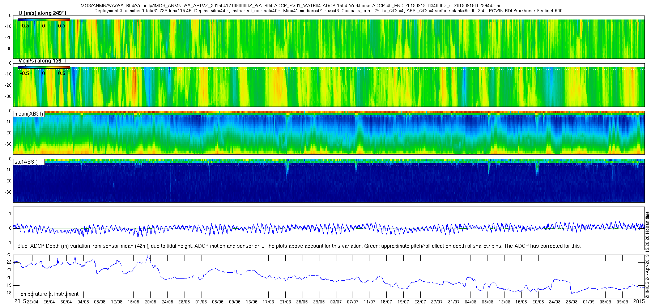Click the 29/06 date tick label

(x=319, y=302)
